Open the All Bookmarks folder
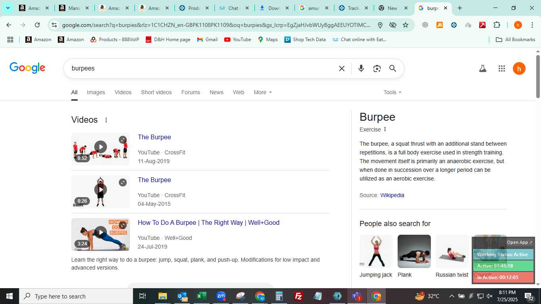This screenshot has width=541, height=304. pos(516,40)
